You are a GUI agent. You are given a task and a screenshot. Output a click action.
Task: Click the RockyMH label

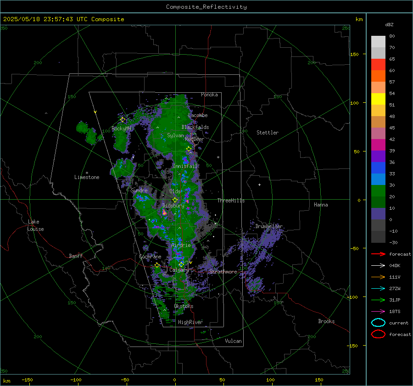tap(121, 129)
